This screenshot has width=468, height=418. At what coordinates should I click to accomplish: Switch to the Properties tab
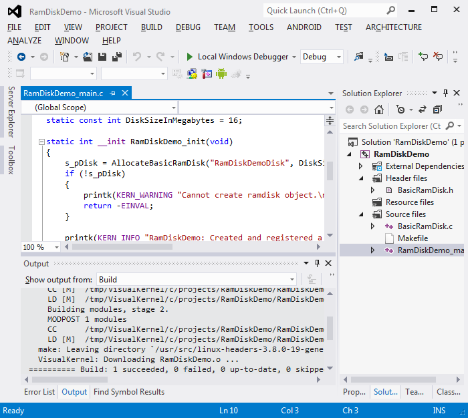354,392
